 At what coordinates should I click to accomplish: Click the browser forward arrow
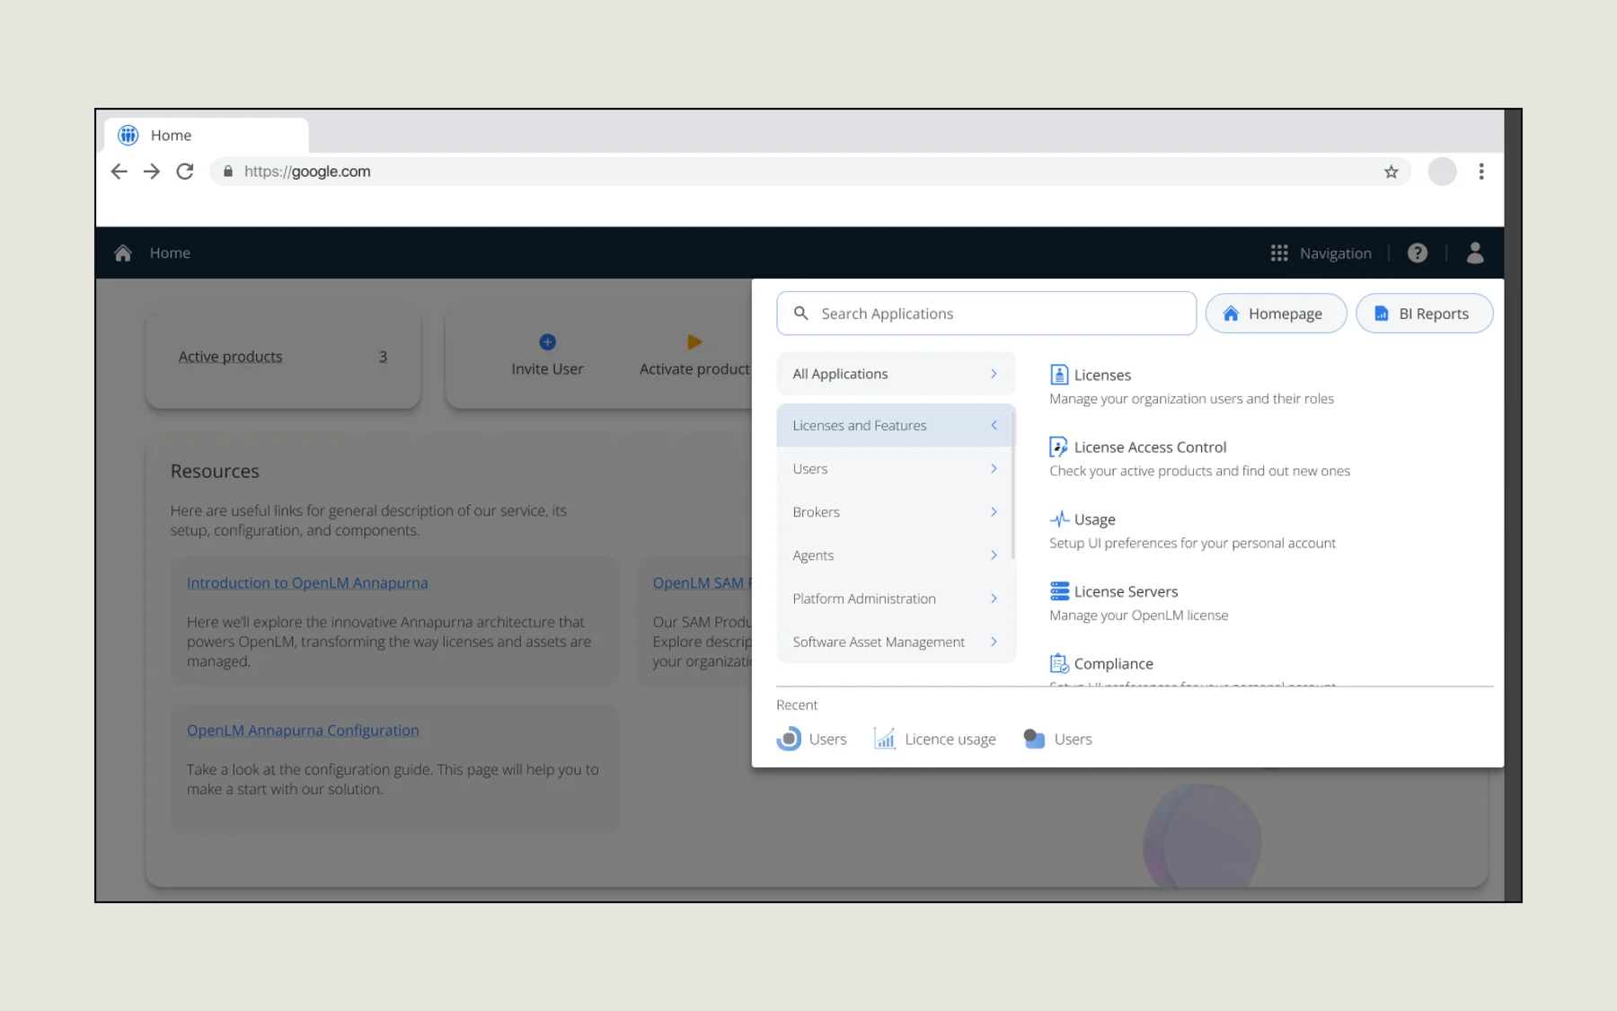click(152, 172)
